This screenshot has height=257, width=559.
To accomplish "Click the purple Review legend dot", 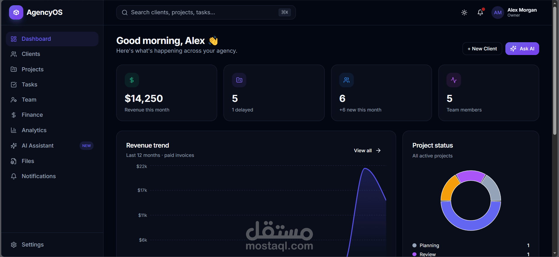I will click(x=414, y=254).
